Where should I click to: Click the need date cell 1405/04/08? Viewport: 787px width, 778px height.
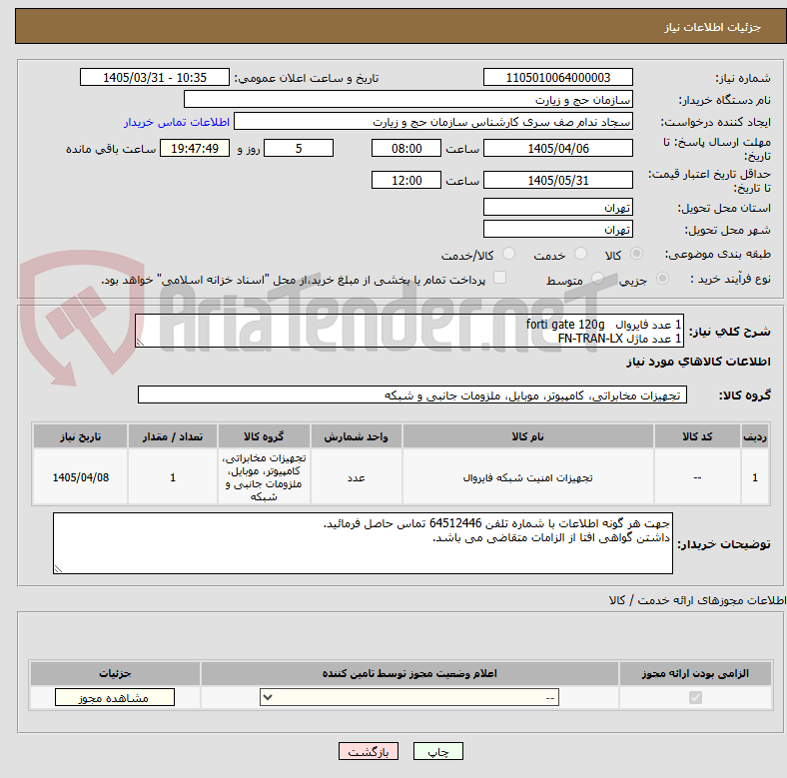(80, 477)
